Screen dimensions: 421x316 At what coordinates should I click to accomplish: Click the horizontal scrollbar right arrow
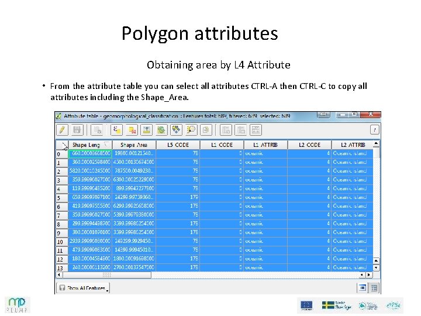pos(369,274)
